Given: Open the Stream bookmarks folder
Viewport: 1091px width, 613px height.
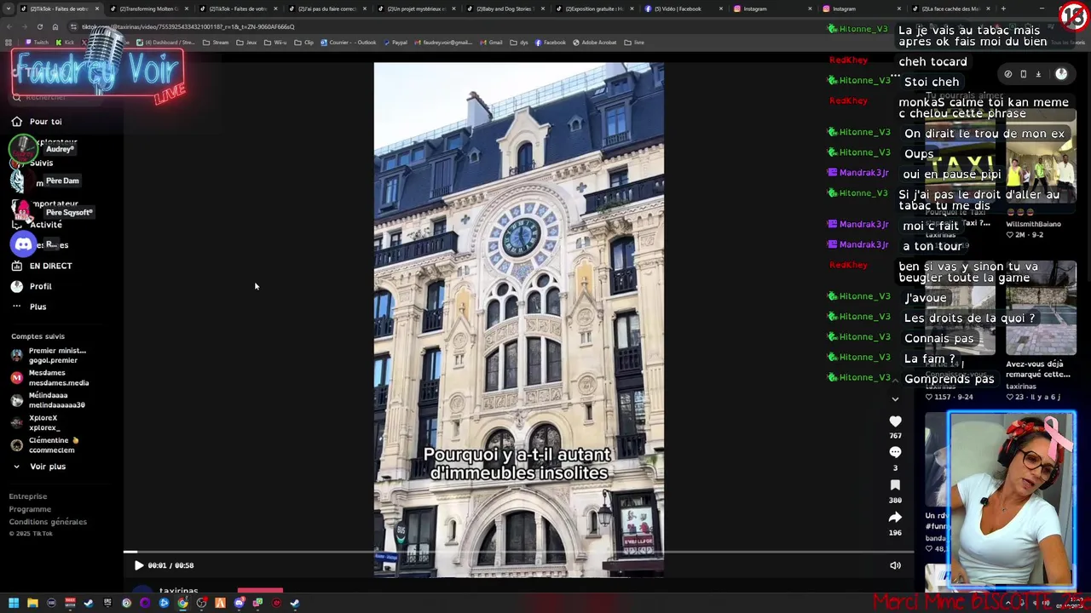Looking at the screenshot, I should coord(216,43).
